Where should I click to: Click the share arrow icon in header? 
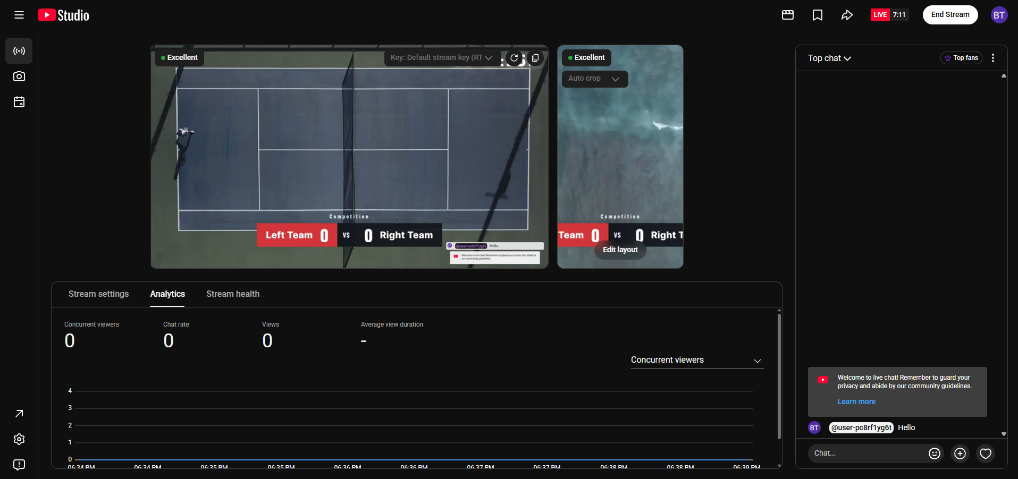(847, 15)
